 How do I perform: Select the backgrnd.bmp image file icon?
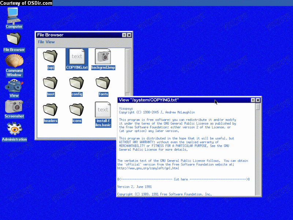pyautogui.click(x=103, y=59)
